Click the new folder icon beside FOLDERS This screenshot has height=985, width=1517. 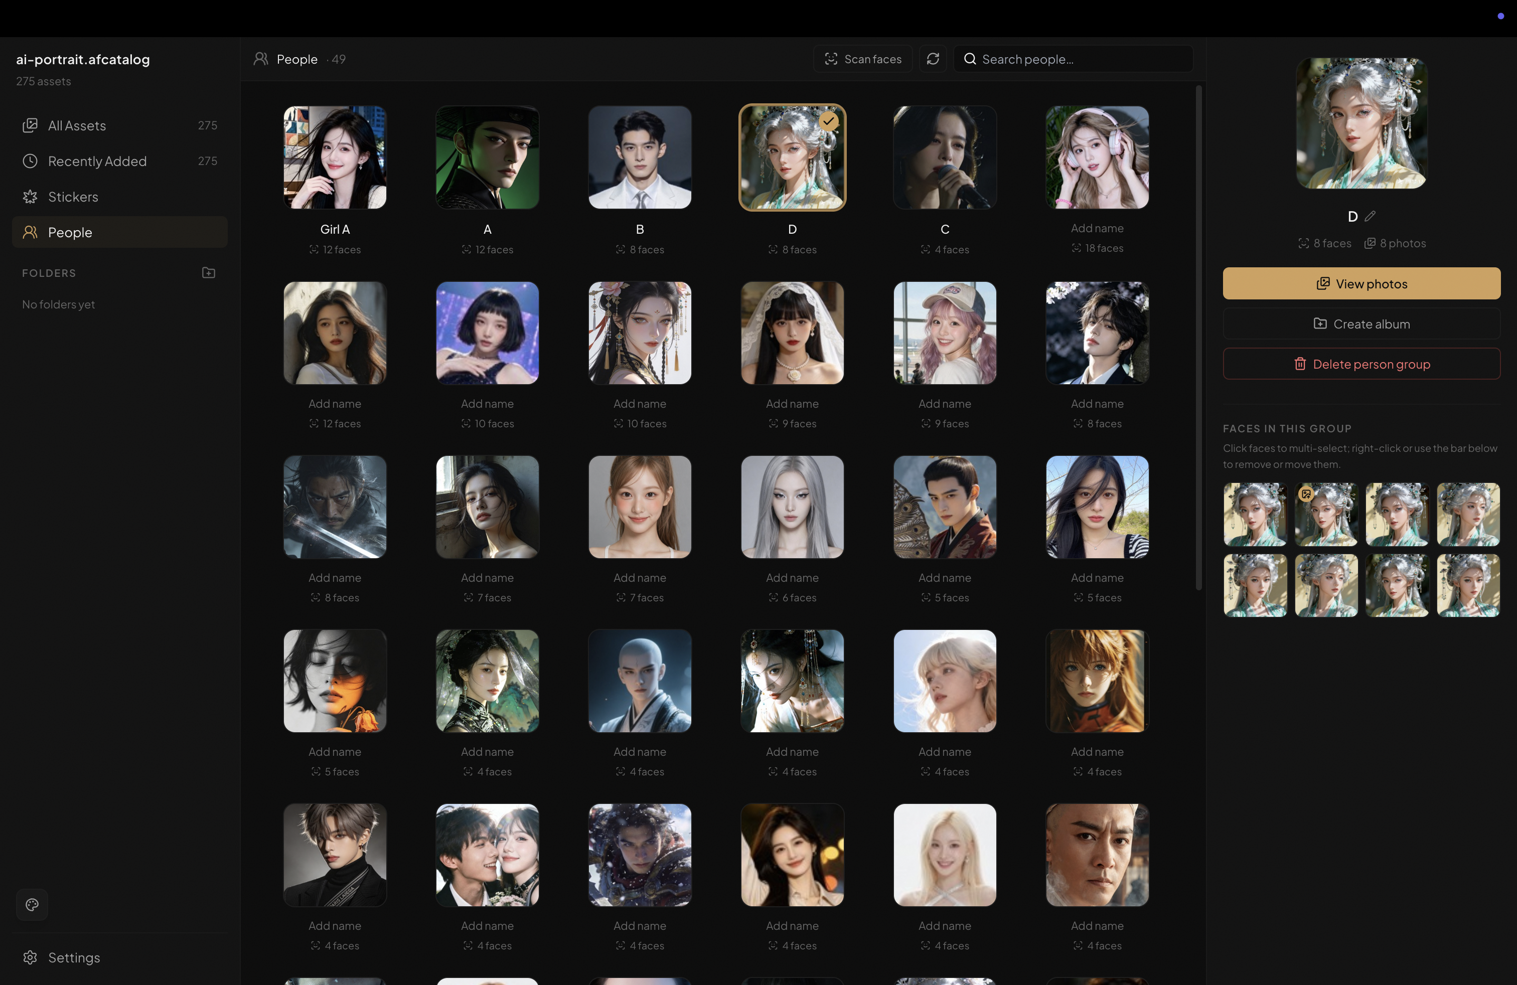tap(208, 273)
